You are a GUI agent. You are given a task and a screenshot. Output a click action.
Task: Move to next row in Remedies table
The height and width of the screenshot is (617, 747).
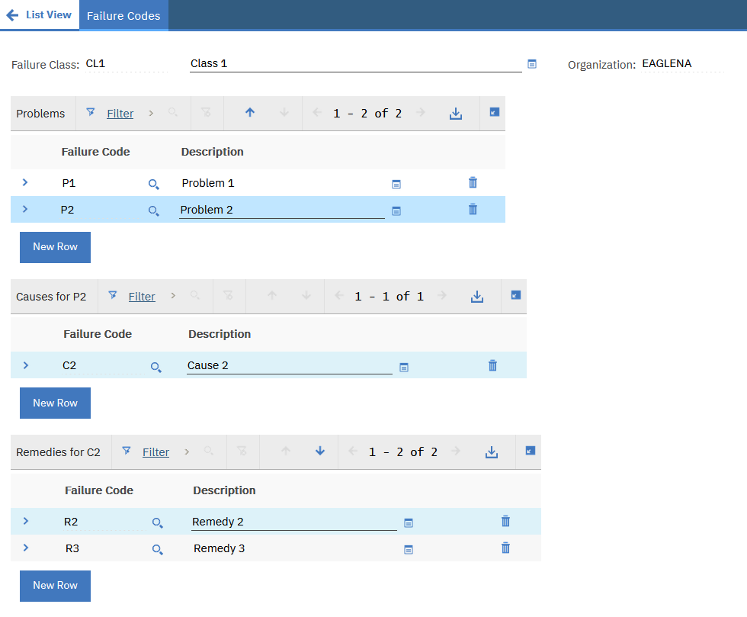tap(320, 452)
